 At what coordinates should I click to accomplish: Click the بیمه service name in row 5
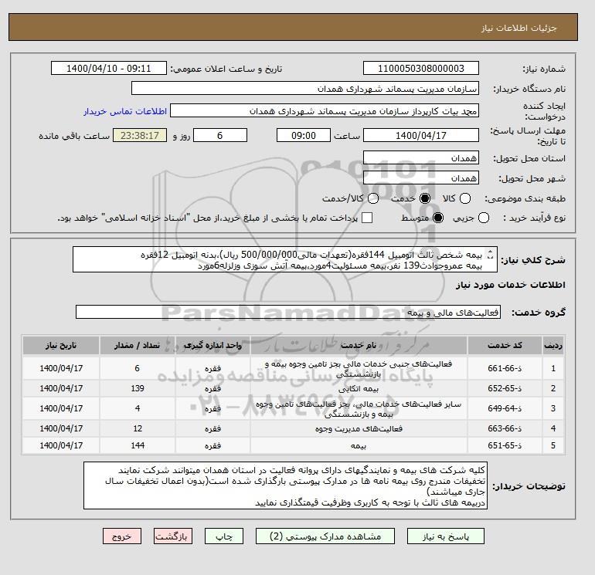click(x=359, y=446)
